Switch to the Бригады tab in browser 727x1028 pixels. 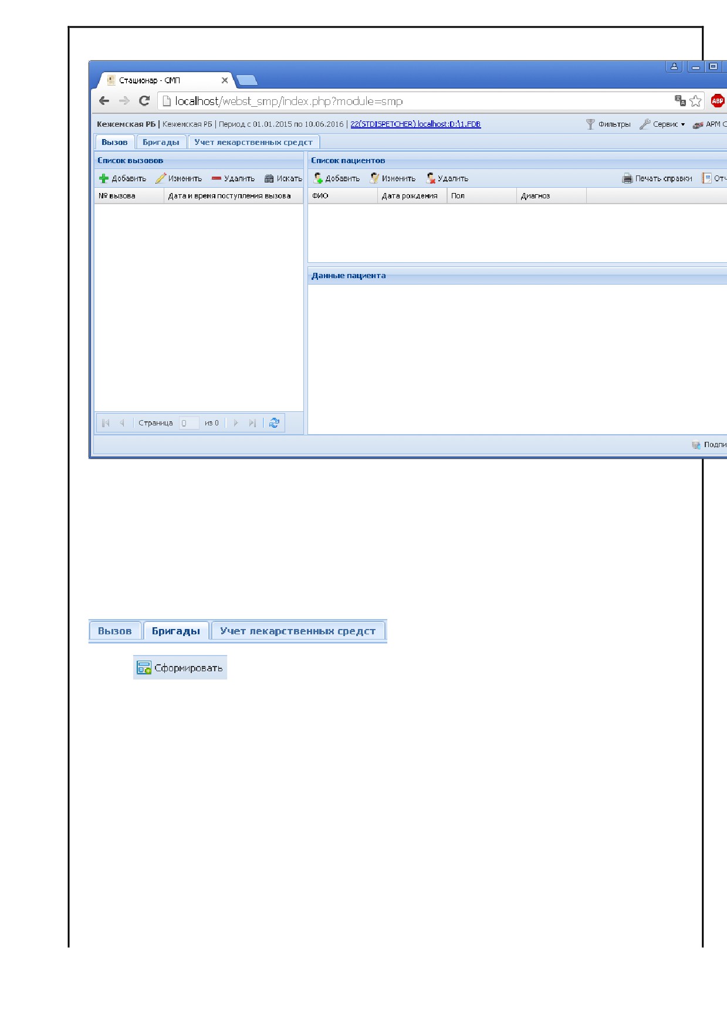[161, 142]
